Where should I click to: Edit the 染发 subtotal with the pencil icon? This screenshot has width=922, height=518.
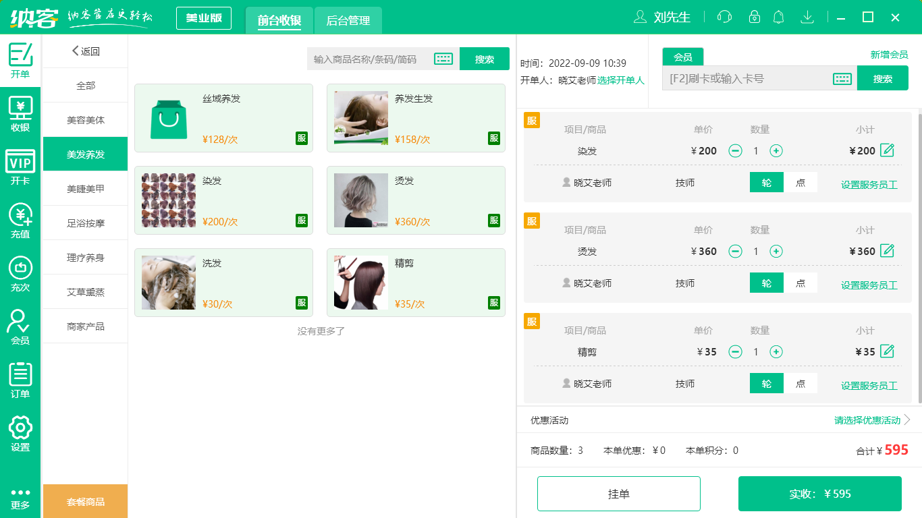888,150
